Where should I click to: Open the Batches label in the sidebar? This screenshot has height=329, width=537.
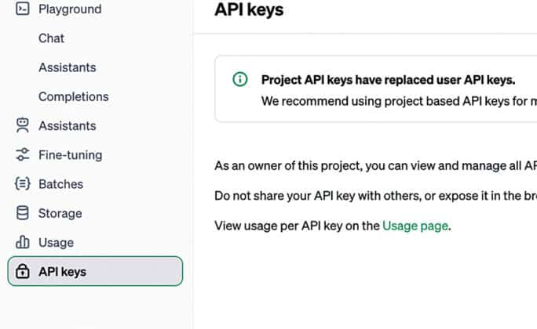[x=60, y=184]
